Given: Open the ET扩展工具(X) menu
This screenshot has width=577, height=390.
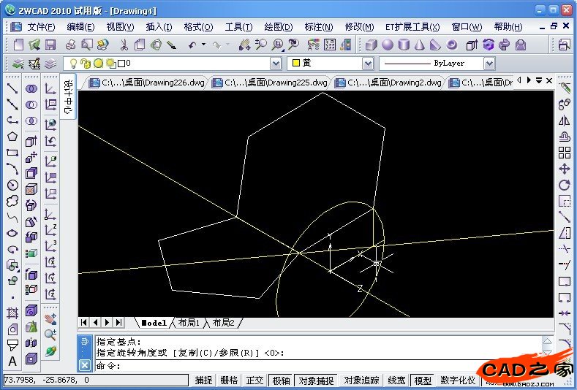Looking at the screenshot, I should click(412, 27).
